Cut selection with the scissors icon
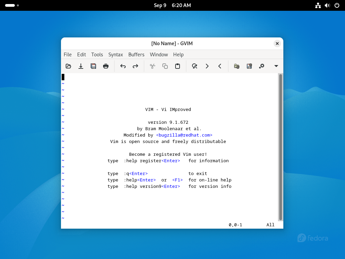 153,66
